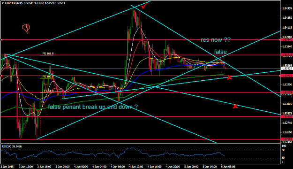Select the 'false penant break up and down ?' label
The width and height of the screenshot is (293, 169).
pyautogui.click(x=93, y=107)
